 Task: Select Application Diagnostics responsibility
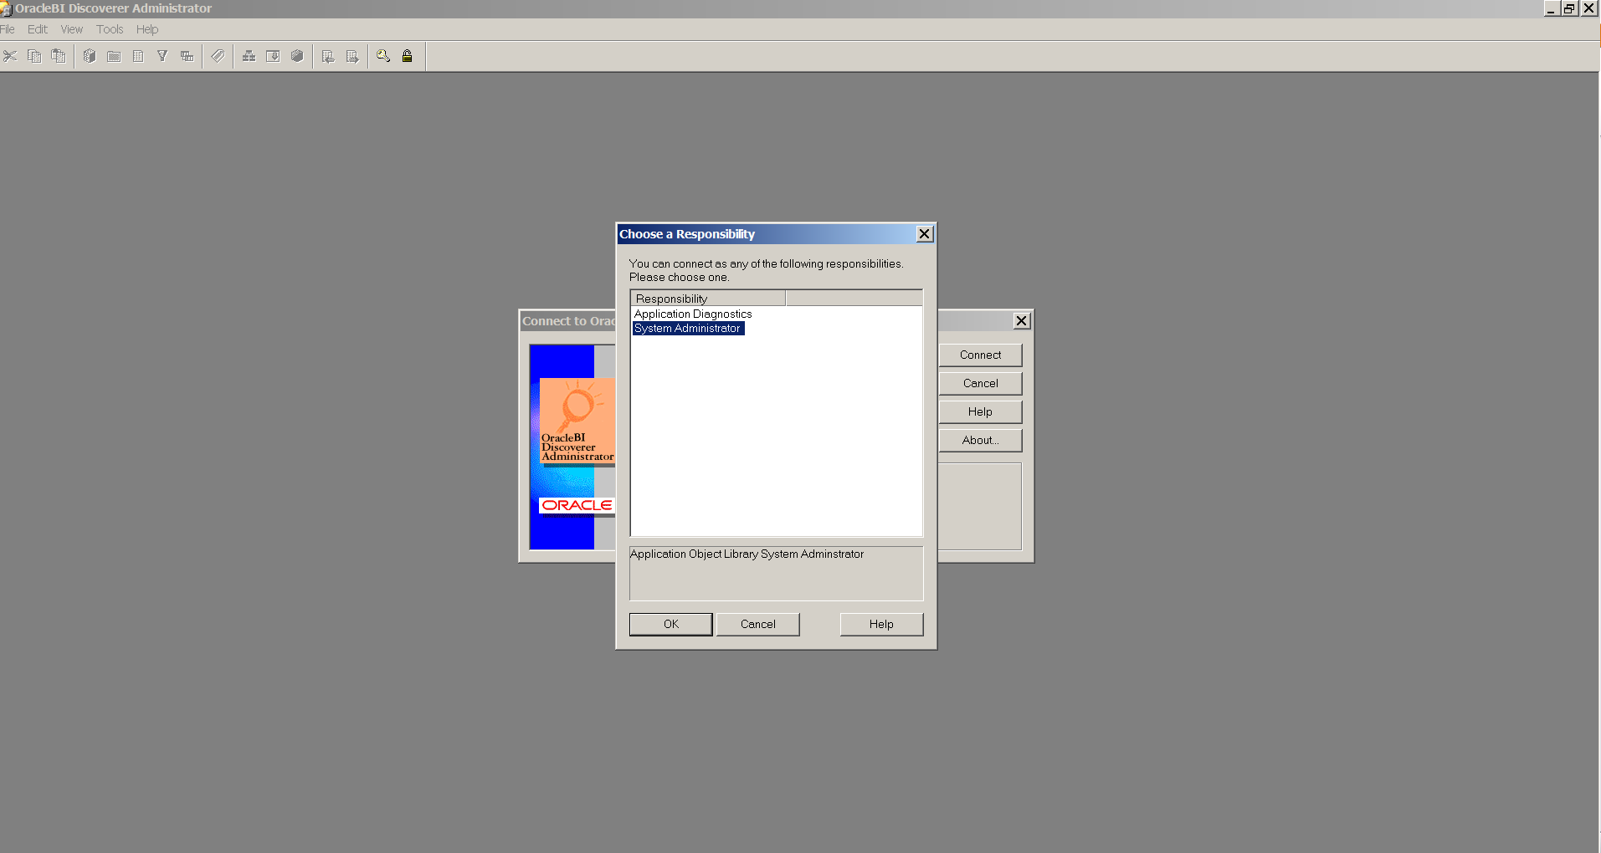click(693, 314)
